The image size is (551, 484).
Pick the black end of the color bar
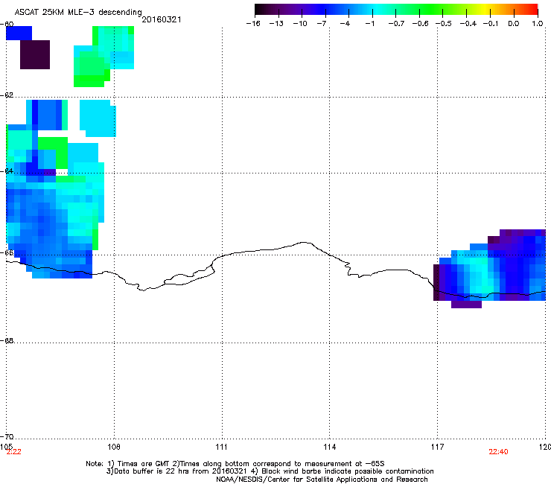tap(259, 9)
